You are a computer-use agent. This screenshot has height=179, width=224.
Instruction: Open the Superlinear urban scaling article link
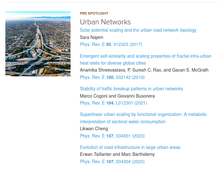(x=143, y=114)
